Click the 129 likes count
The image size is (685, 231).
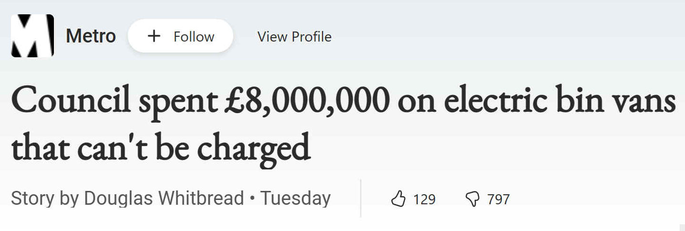click(x=424, y=199)
